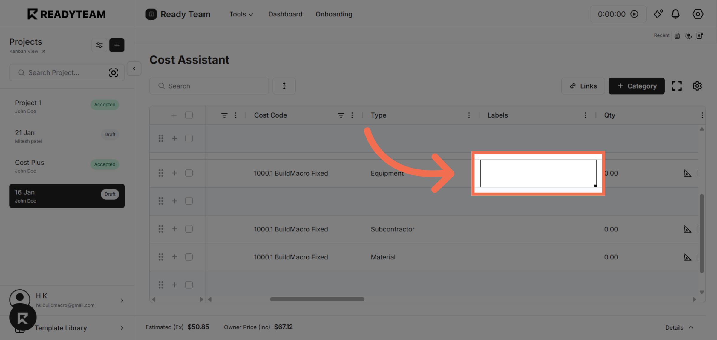Open the Onboarding menu item
Image resolution: width=717 pixels, height=340 pixels.
click(334, 14)
